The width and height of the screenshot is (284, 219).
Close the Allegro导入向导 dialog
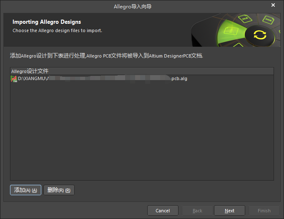[273, 5]
